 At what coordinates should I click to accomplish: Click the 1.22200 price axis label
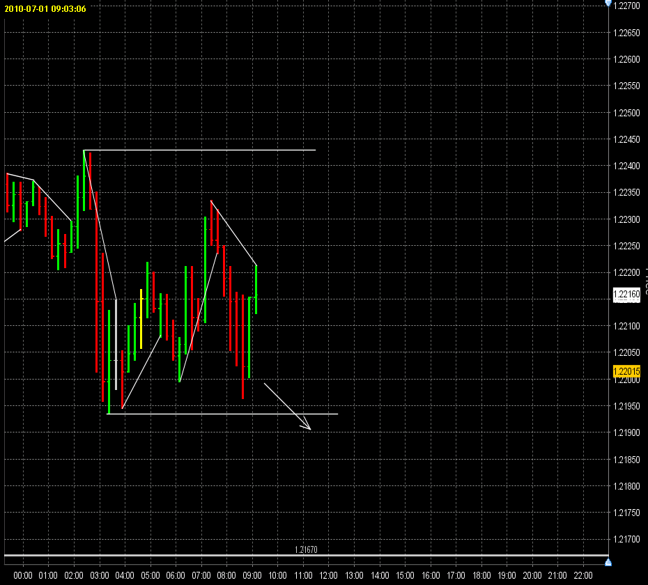(627, 273)
